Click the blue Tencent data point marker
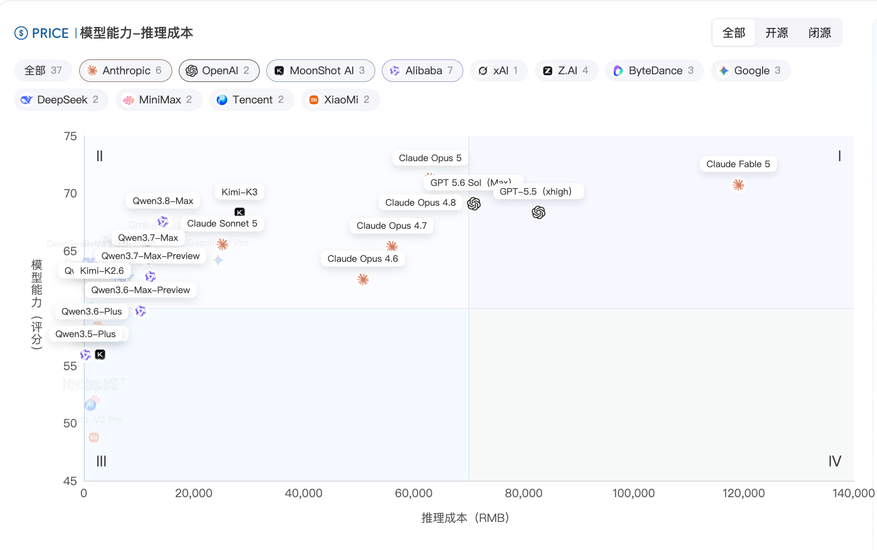The image size is (877, 550). [90, 405]
